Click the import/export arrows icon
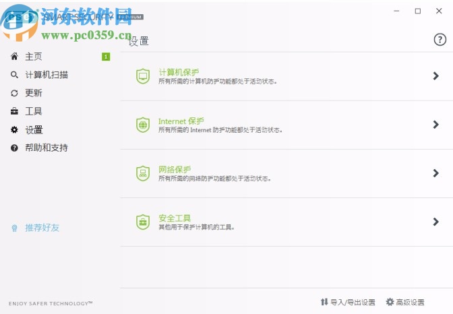The image size is (453, 314). [x=324, y=302]
